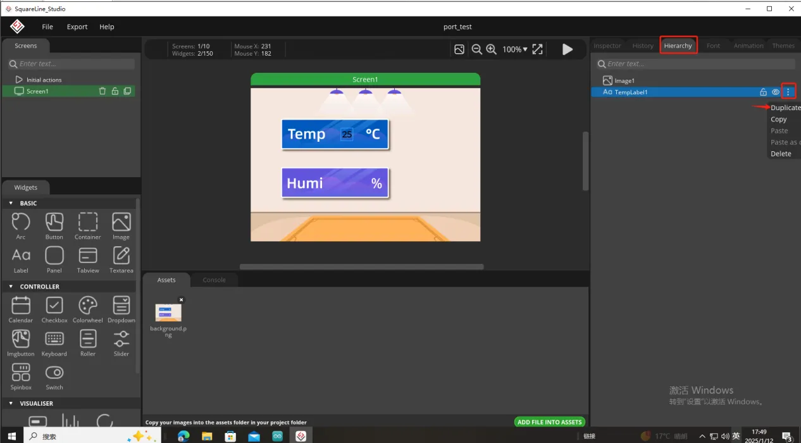The image size is (801, 443).
Task: Click the zoom out magnifier icon
Action: pyautogui.click(x=476, y=49)
